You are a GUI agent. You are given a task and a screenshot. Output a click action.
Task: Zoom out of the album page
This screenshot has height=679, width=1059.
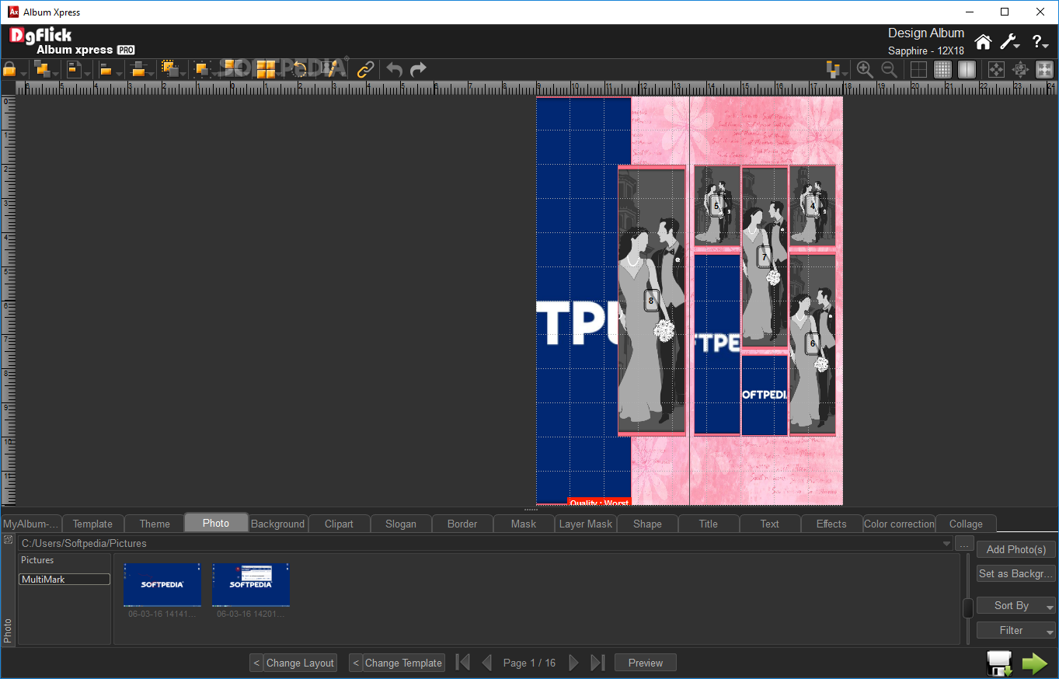point(889,69)
